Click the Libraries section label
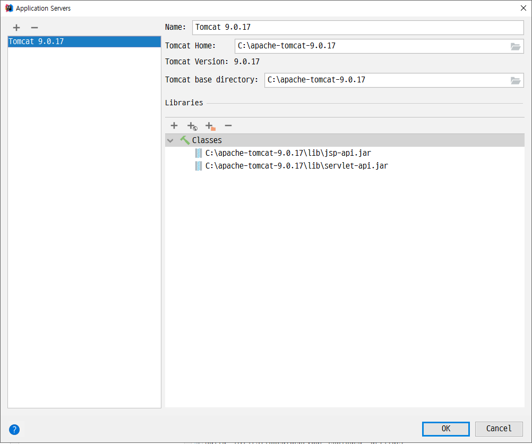Screen dimensions: 532x444 click(184, 103)
